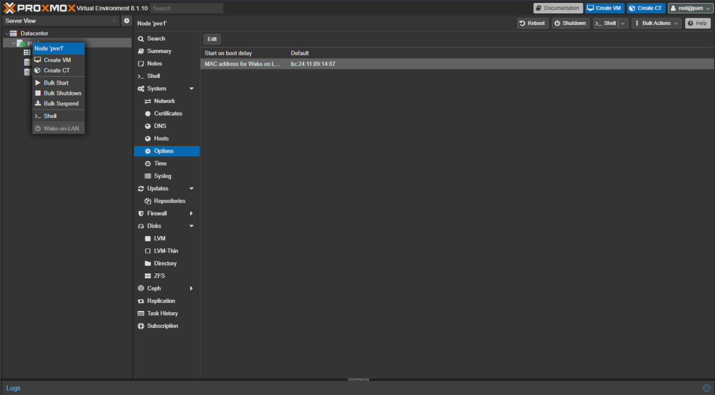
Task: Open the LVM-Thin page
Action: pyautogui.click(x=167, y=251)
